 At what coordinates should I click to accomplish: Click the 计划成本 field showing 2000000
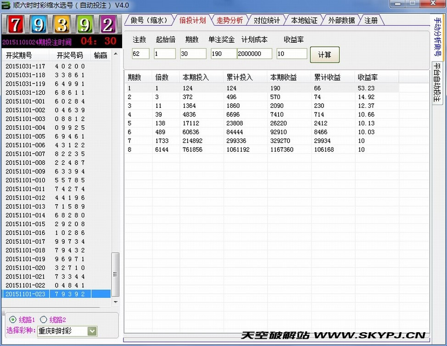pos(255,54)
